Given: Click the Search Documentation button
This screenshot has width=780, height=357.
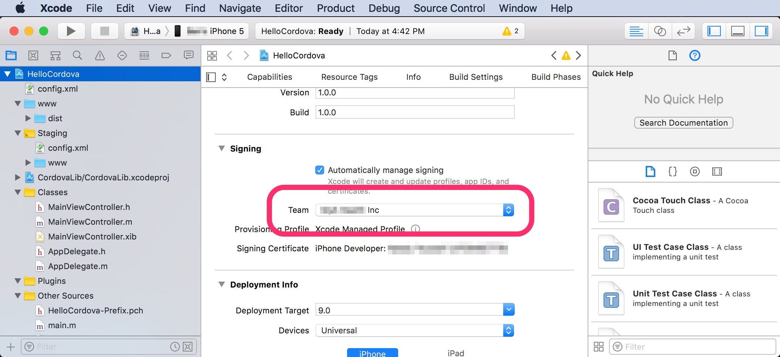Looking at the screenshot, I should [683, 123].
